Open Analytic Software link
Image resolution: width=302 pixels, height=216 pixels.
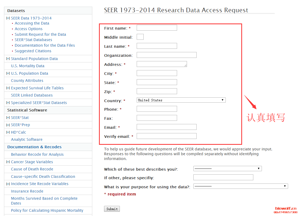pyautogui.click(x=26, y=139)
